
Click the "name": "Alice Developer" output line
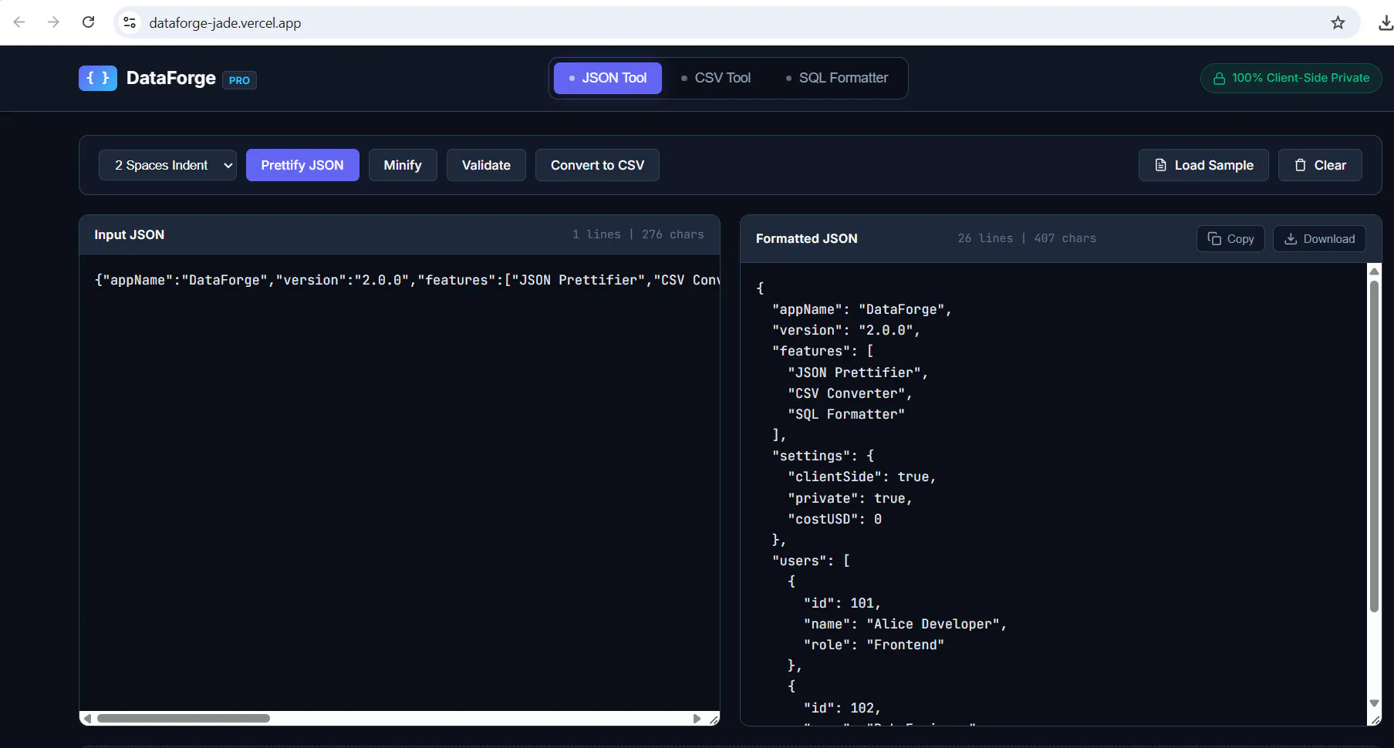click(x=905, y=624)
